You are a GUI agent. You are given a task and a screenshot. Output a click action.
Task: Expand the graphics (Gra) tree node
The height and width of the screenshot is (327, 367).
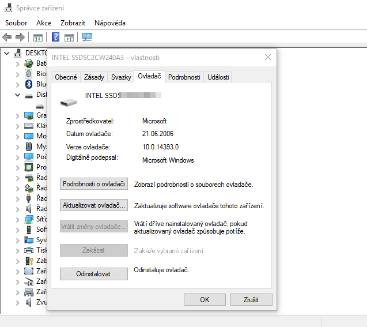[x=17, y=115]
